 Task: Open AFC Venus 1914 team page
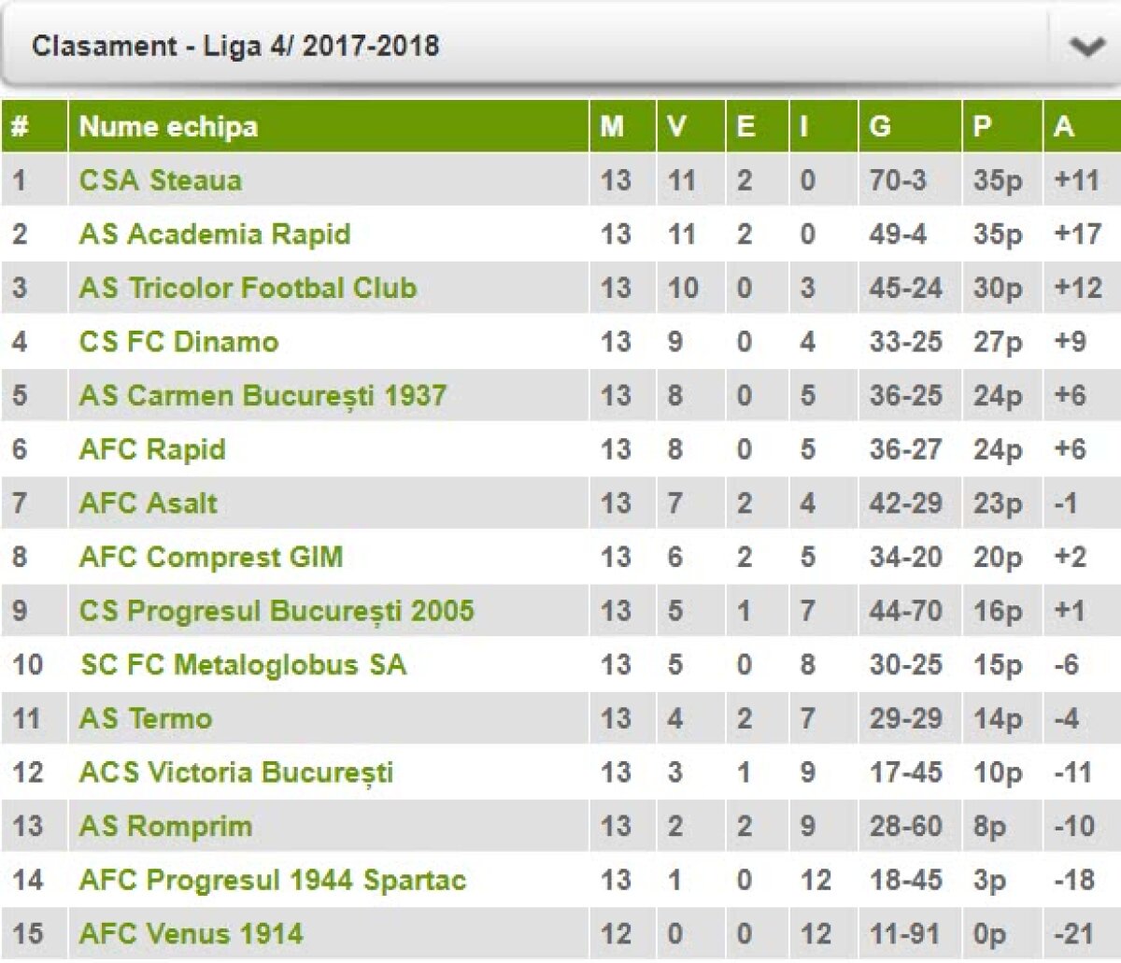coord(192,934)
